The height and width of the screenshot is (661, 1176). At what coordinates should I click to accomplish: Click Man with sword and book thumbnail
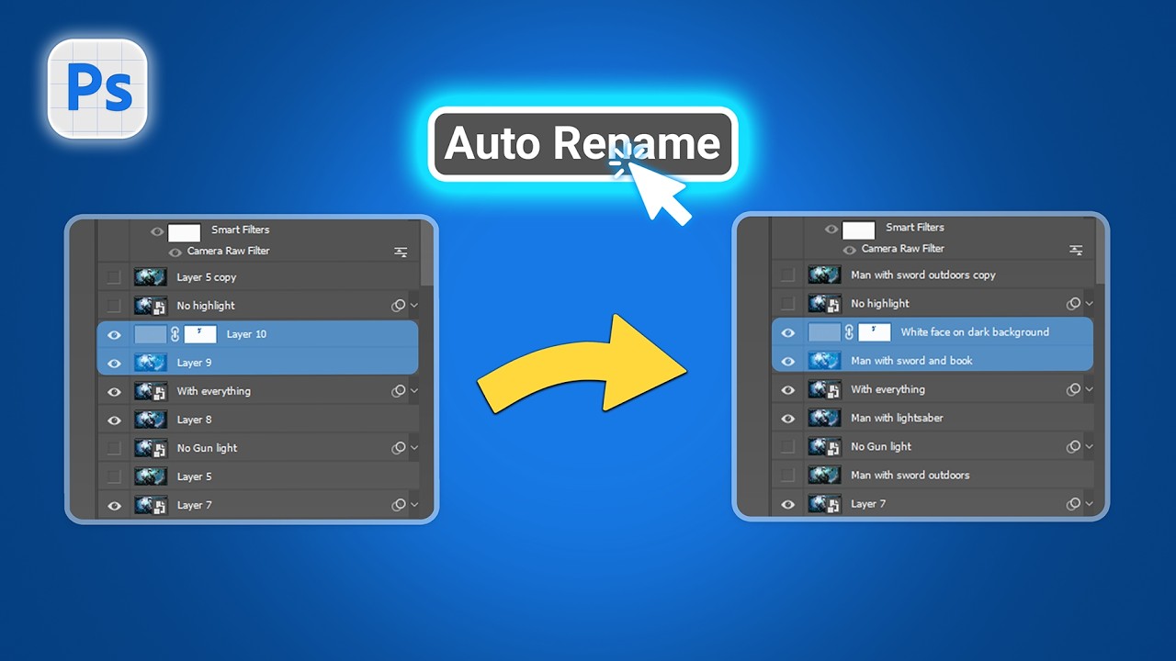tap(824, 361)
